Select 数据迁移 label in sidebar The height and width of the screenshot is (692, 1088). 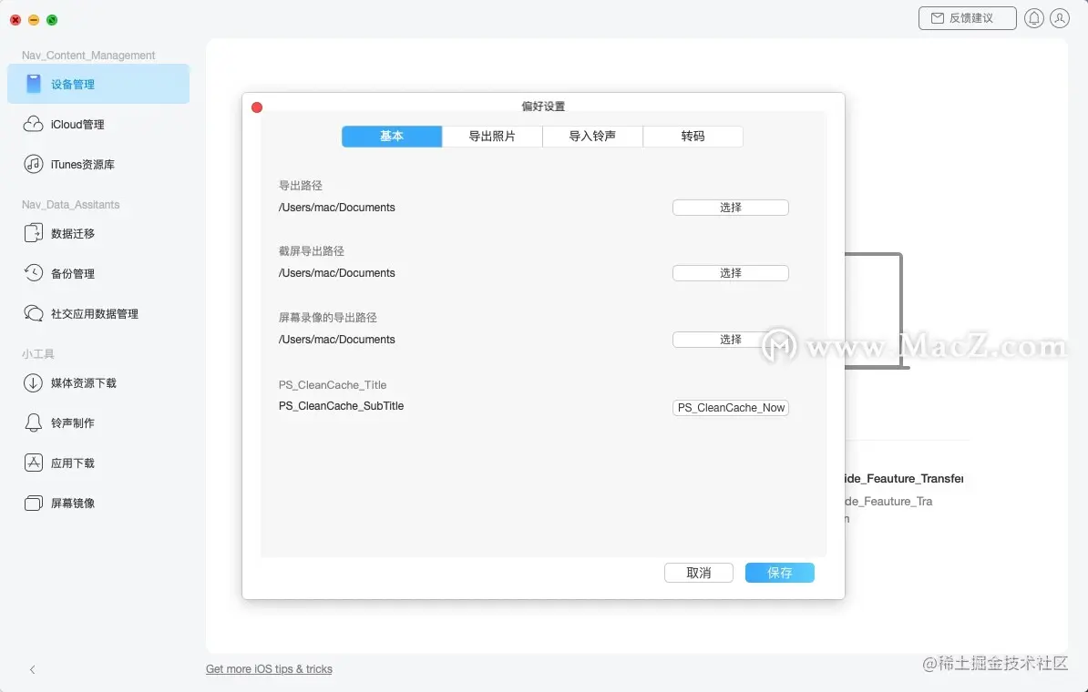coord(73,234)
